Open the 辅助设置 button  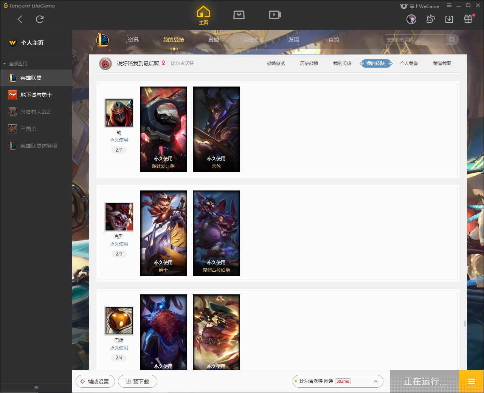[95, 382]
